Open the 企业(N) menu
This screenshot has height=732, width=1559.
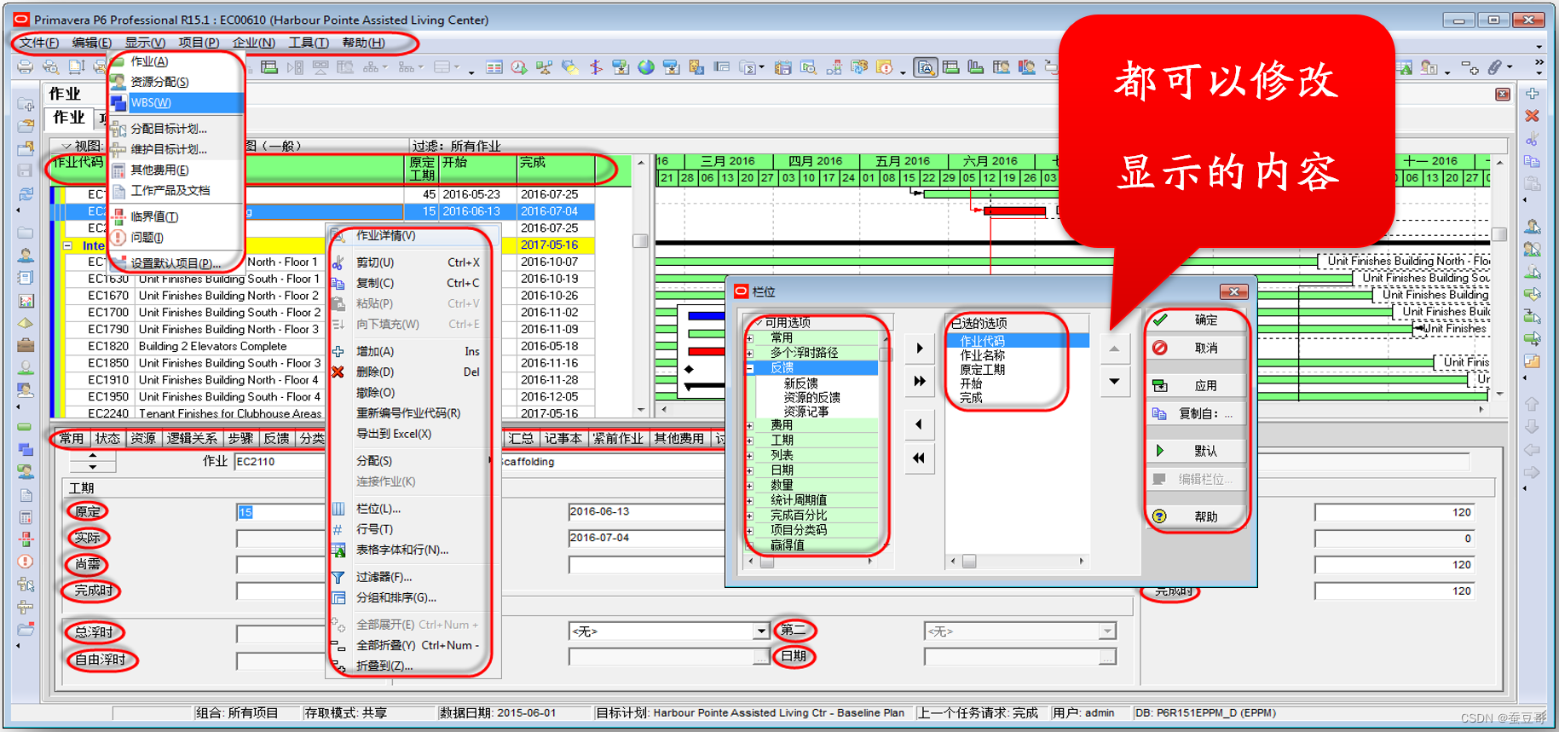pyautogui.click(x=254, y=43)
